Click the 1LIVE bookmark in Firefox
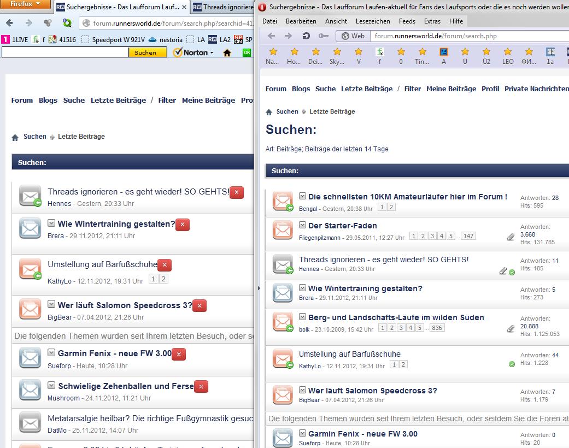The height and width of the screenshot is (448, 569). [x=15, y=39]
